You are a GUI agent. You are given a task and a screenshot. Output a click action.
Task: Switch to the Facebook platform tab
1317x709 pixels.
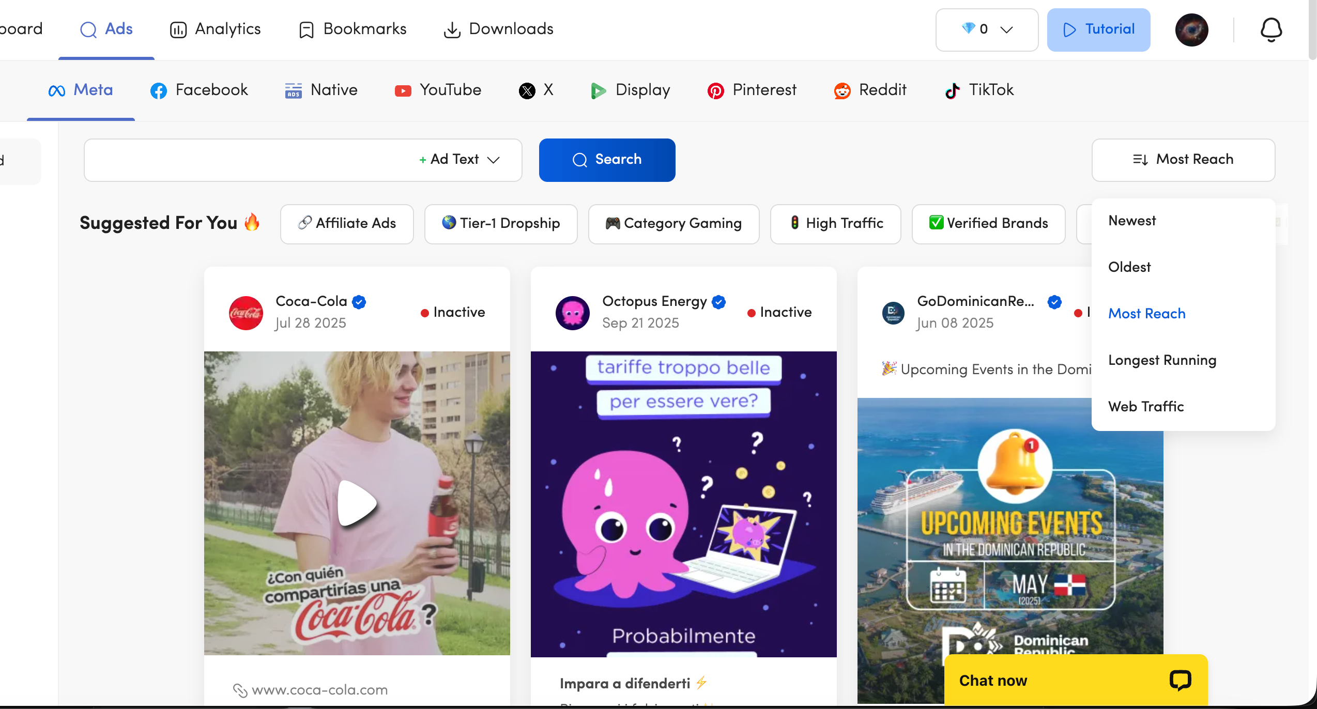coord(199,90)
